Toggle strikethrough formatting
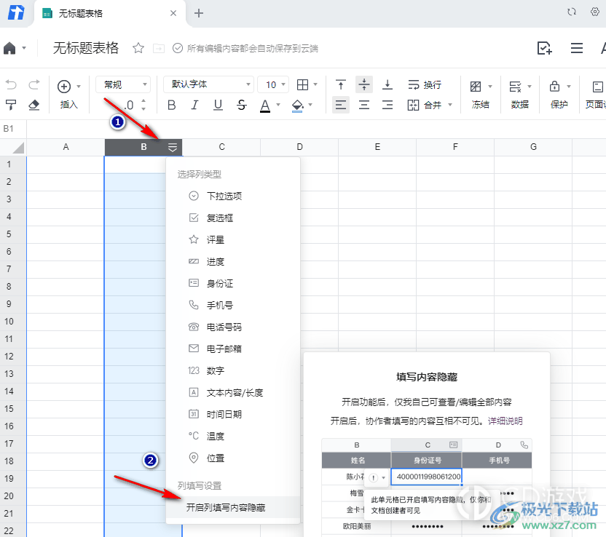 pos(241,106)
